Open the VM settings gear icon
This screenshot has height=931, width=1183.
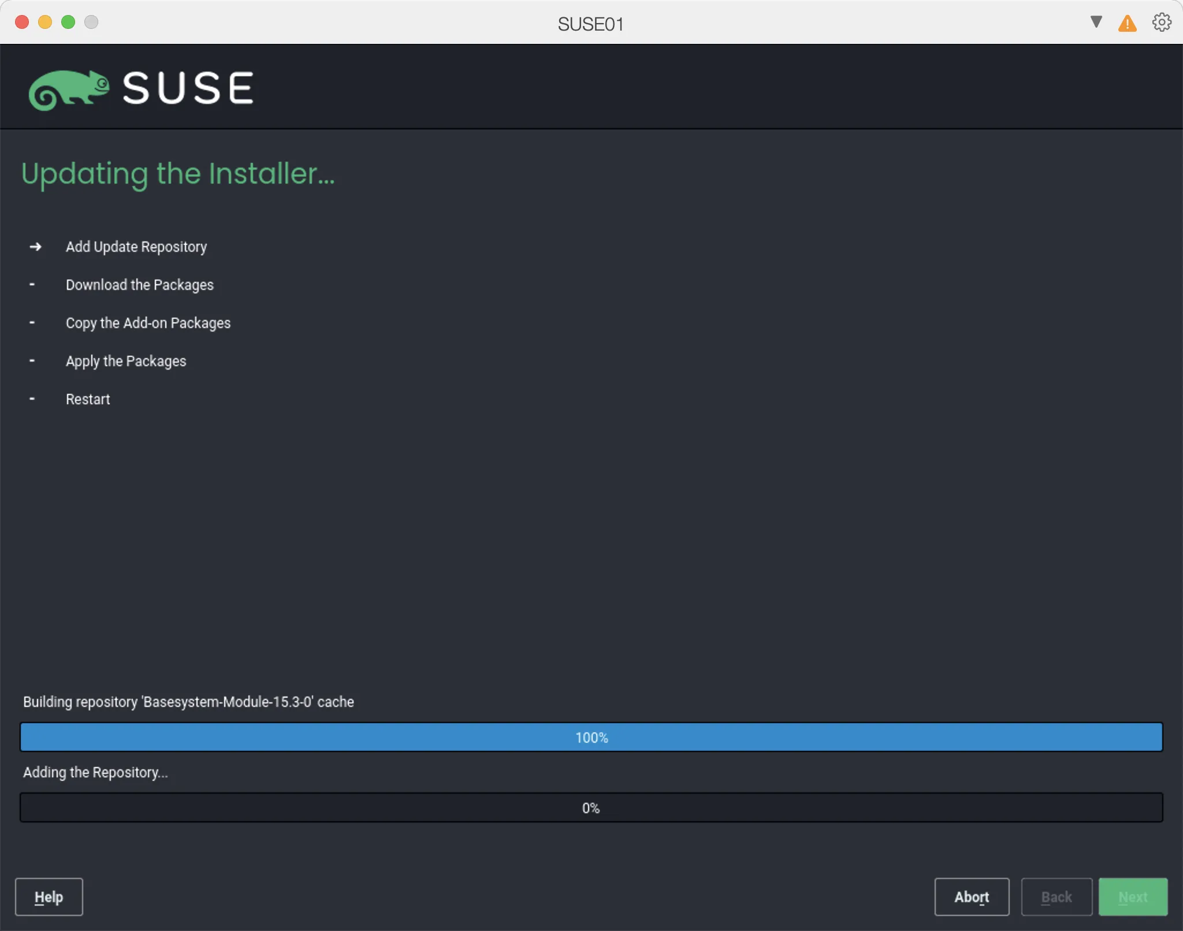[1160, 23]
